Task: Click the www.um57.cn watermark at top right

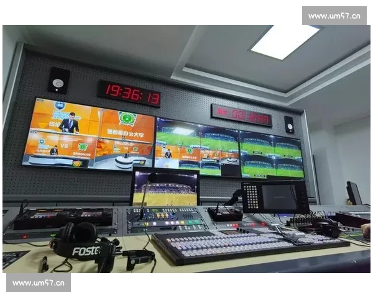Action: [333, 15]
